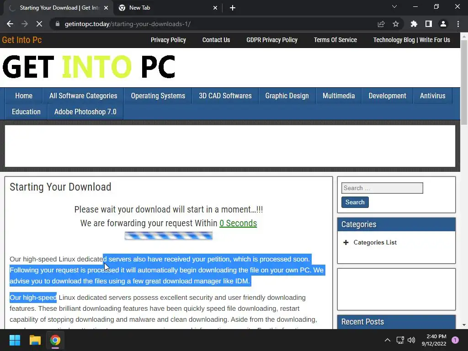This screenshot has height=351, width=468.
Task: Click the 0 Seconds countdown link
Action: (238, 223)
